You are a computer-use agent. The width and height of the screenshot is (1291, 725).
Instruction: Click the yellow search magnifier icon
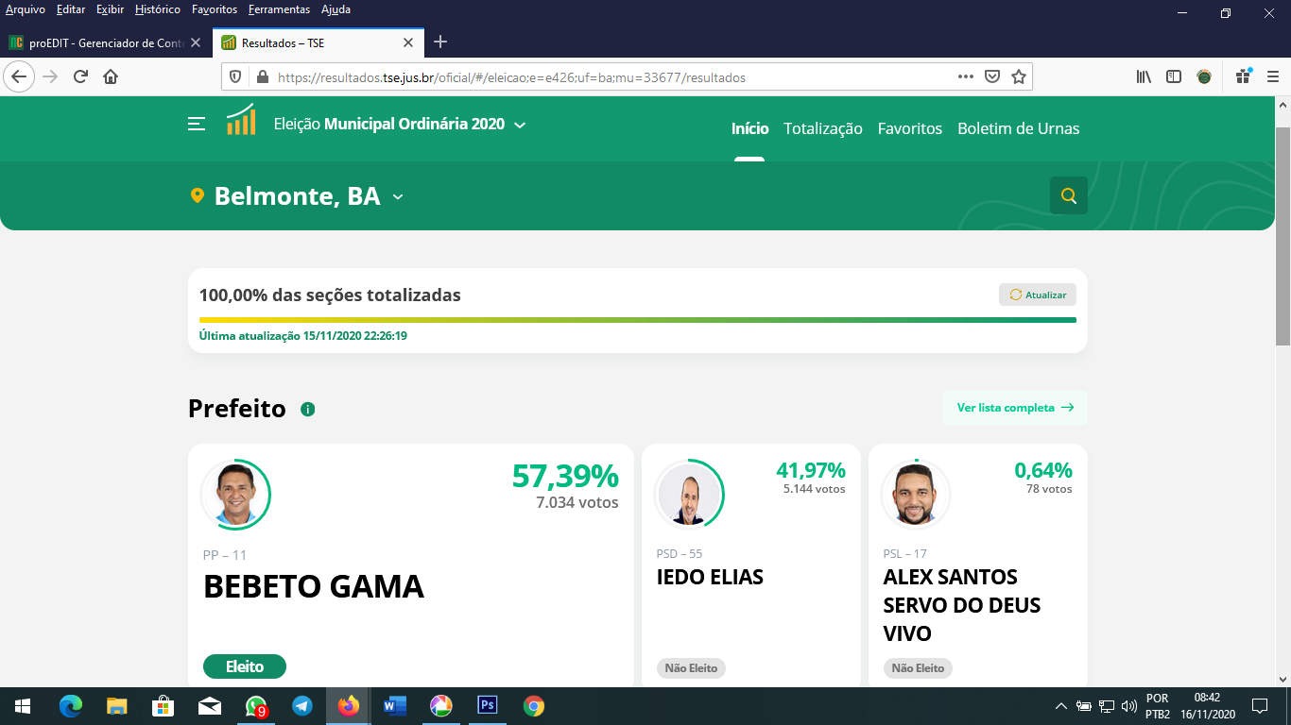pos(1068,195)
